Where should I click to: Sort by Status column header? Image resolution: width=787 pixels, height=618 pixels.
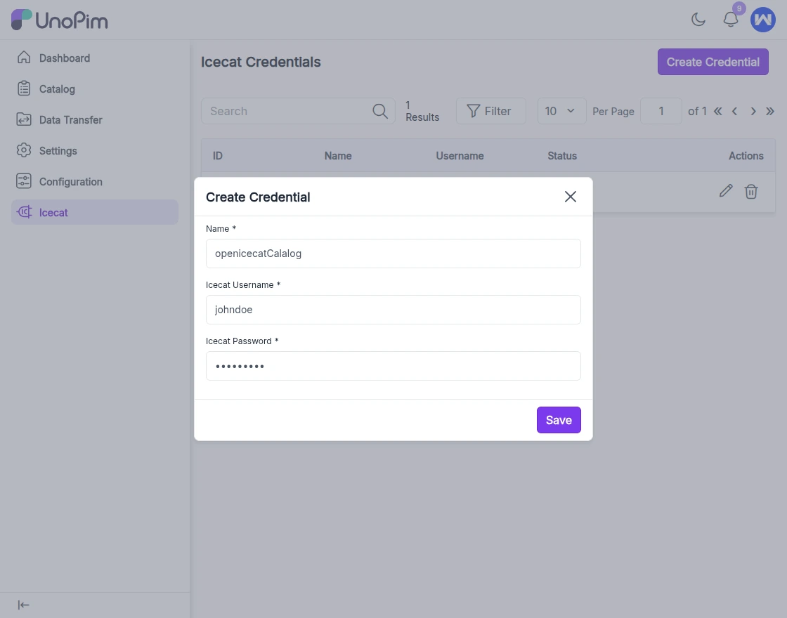coord(562,155)
